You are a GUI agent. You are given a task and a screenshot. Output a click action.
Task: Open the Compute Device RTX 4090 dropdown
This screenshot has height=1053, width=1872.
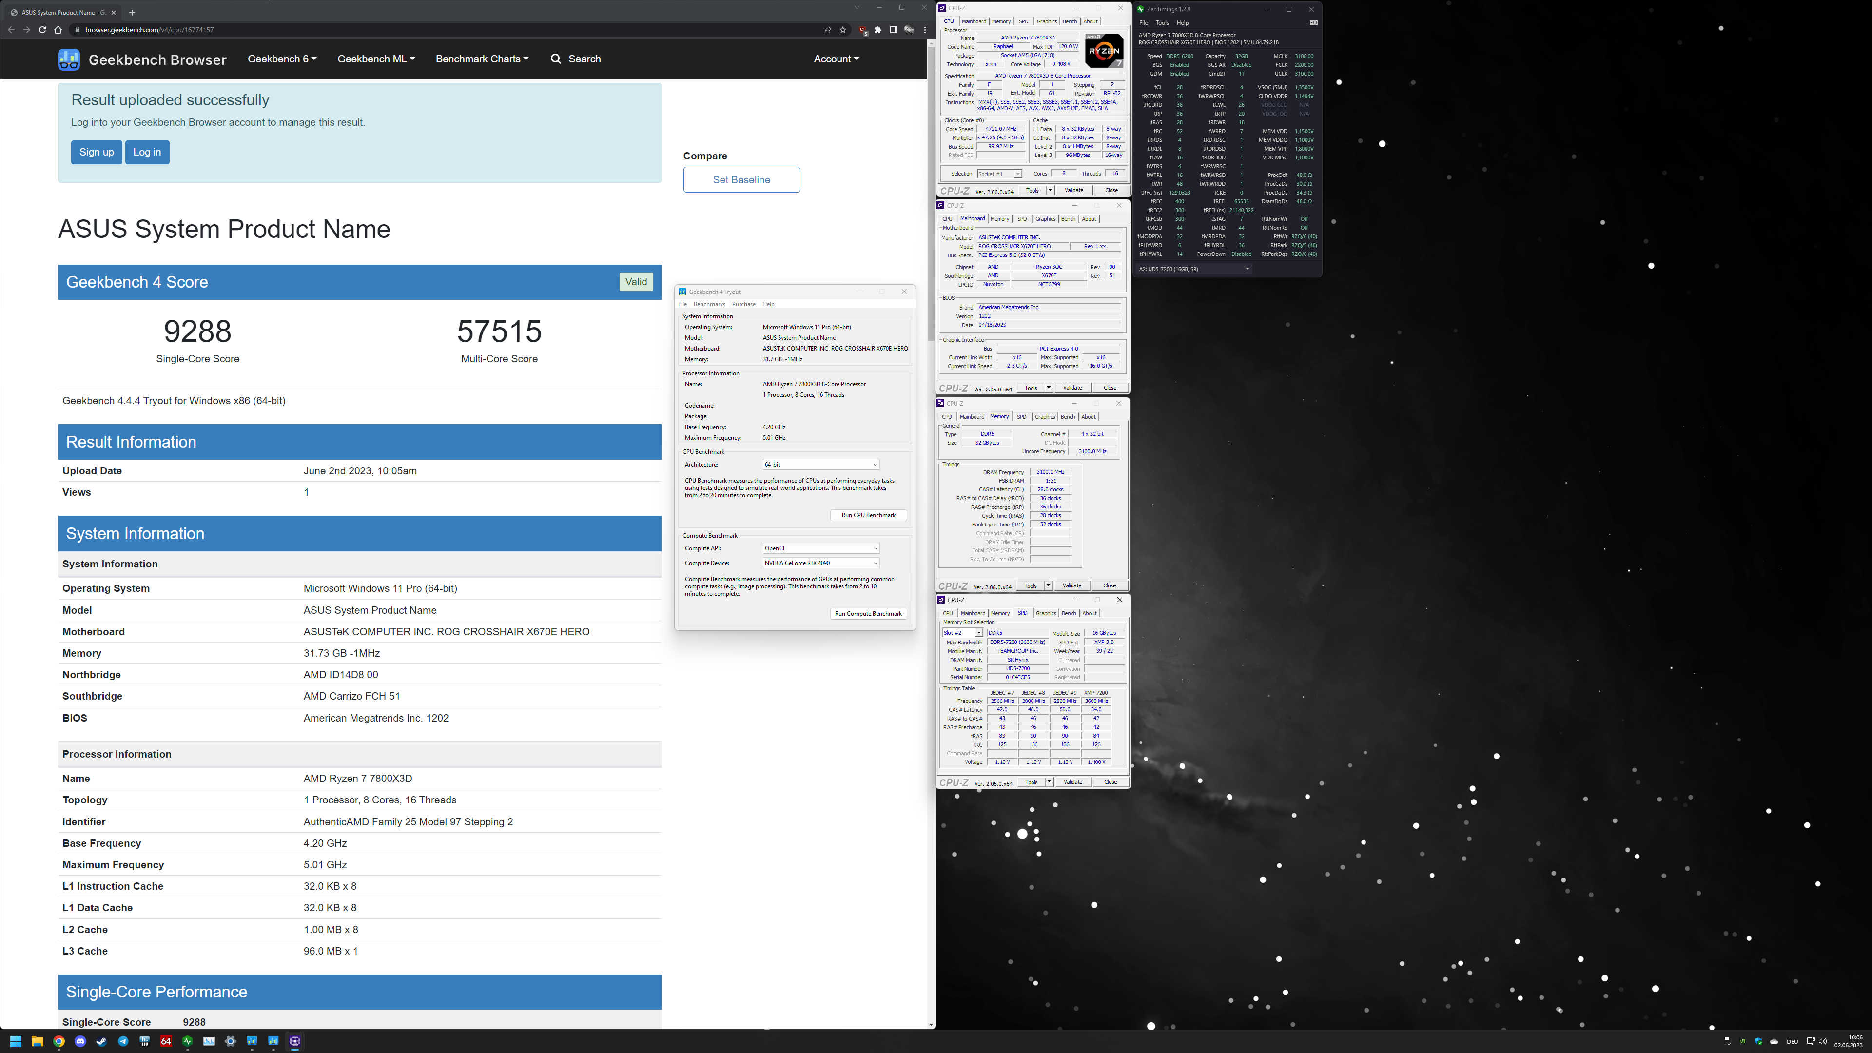[x=820, y=563]
